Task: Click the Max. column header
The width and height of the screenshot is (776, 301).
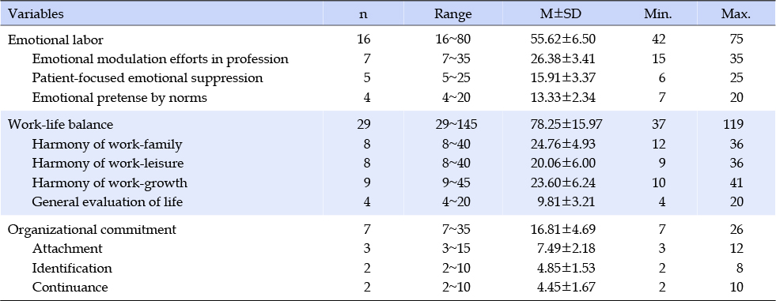Action: 736,14
